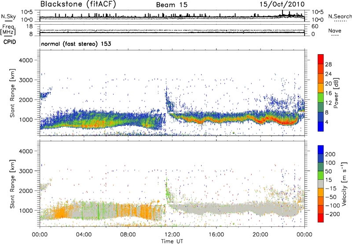Select the 'N.Search' legend label
This screenshot has height=244, width=352.
pyautogui.click(x=340, y=16)
